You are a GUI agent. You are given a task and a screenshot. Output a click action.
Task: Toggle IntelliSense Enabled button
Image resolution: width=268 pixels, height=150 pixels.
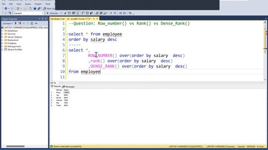pos(77,13)
